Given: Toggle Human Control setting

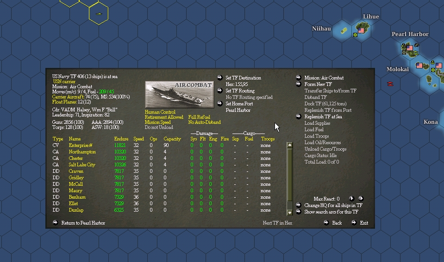Looking at the screenshot, I should click(160, 112).
